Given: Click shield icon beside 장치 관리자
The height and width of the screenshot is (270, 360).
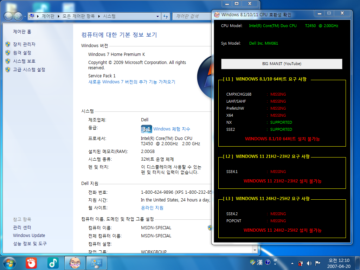Looking at the screenshot, I should pyautogui.click(x=8, y=44).
